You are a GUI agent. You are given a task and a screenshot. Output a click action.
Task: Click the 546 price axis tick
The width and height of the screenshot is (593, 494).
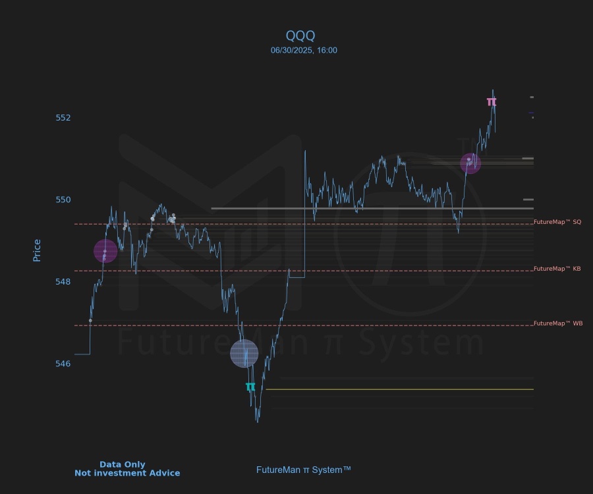[63, 364]
